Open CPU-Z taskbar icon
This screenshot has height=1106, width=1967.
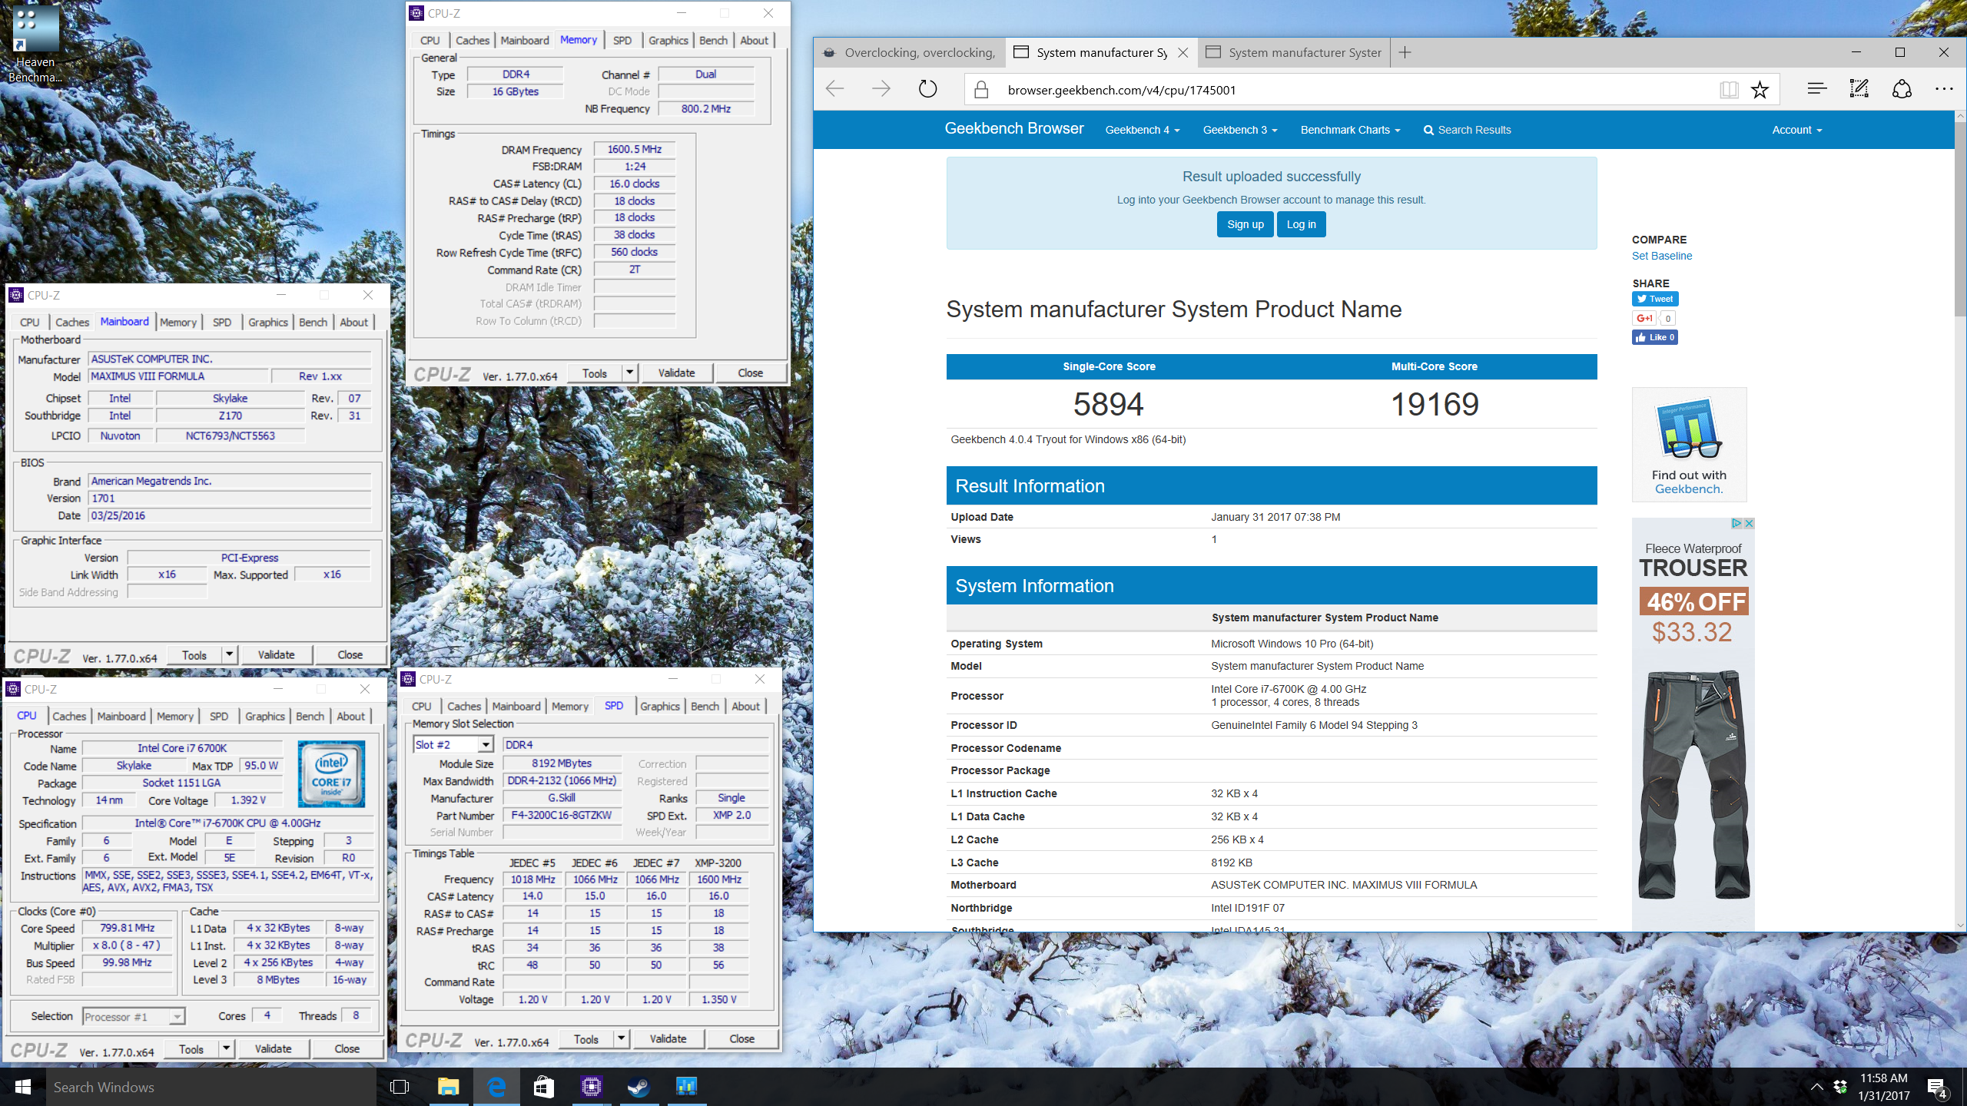pos(592,1087)
